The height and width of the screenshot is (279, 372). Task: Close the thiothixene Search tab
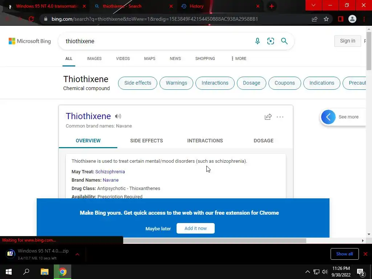click(x=171, y=6)
